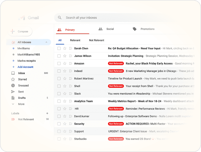The width and height of the screenshot is (201, 152).
Task: Open the Drafts document icon
Action: tap(13, 98)
